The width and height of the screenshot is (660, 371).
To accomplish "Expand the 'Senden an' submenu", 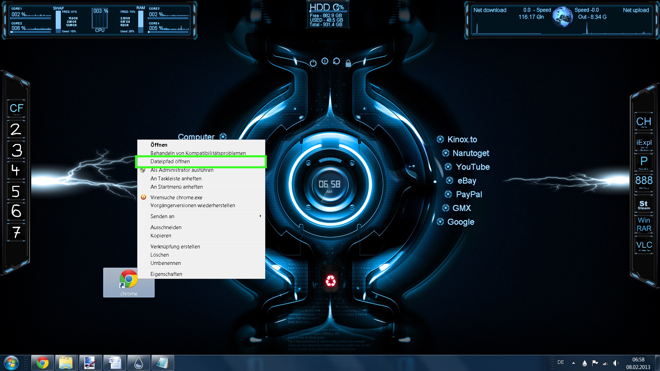I will (201, 216).
